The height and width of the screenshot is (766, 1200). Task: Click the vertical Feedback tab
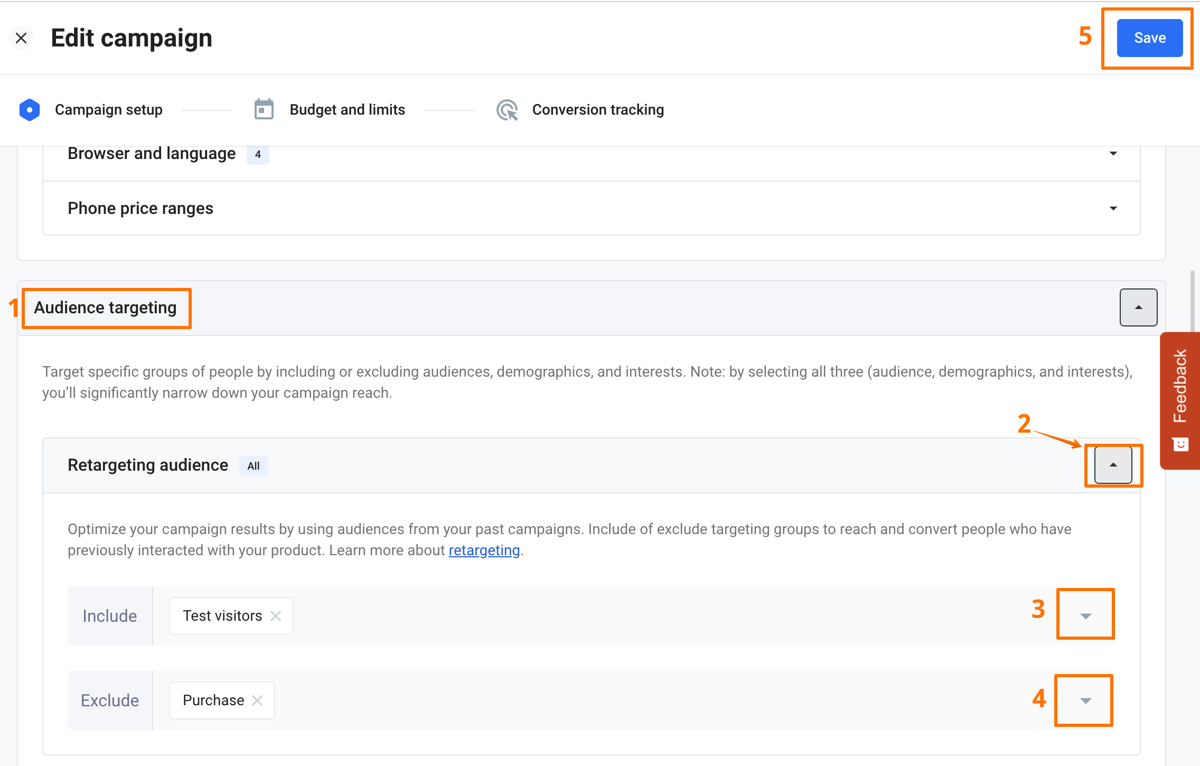(x=1180, y=387)
